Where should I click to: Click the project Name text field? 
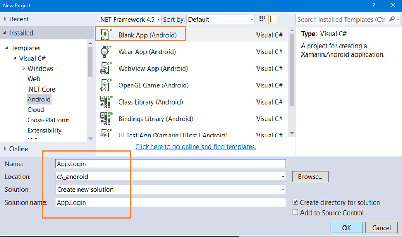pos(170,164)
